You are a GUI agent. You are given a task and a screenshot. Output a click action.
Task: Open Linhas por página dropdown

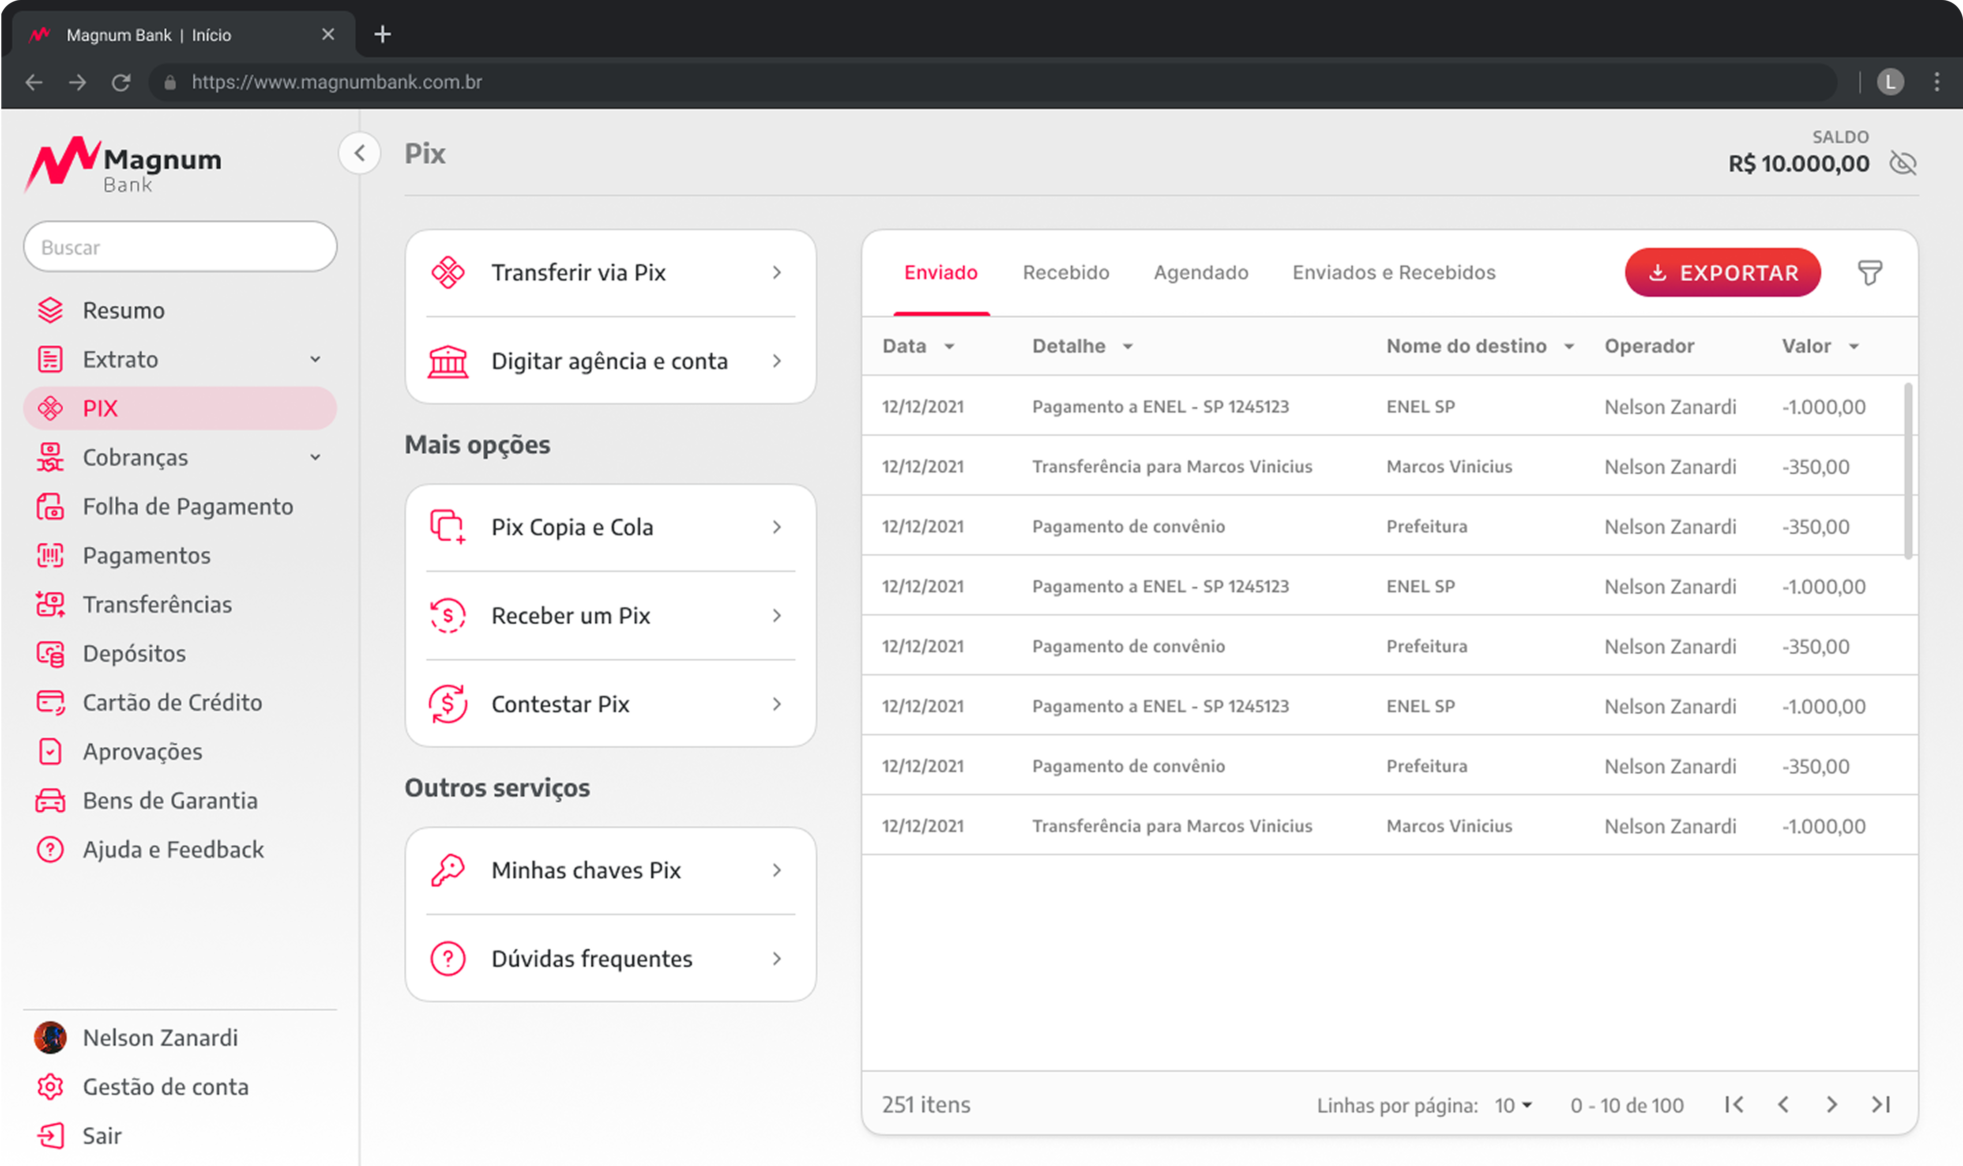[1514, 1105]
